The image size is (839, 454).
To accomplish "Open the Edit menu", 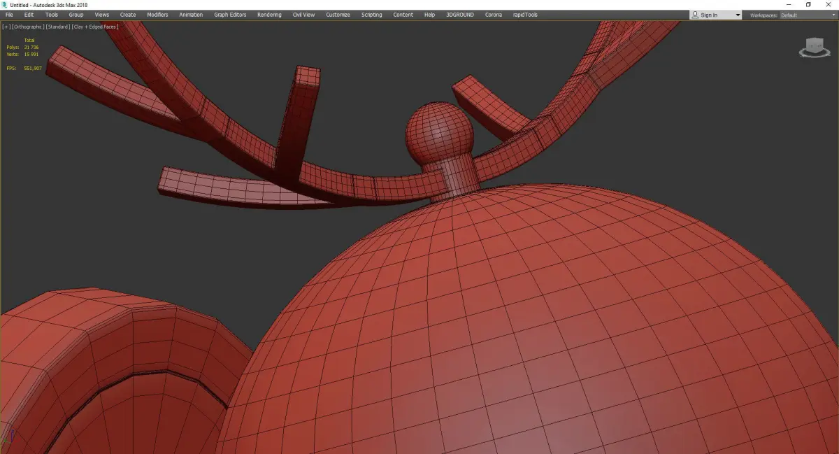I will coord(29,15).
